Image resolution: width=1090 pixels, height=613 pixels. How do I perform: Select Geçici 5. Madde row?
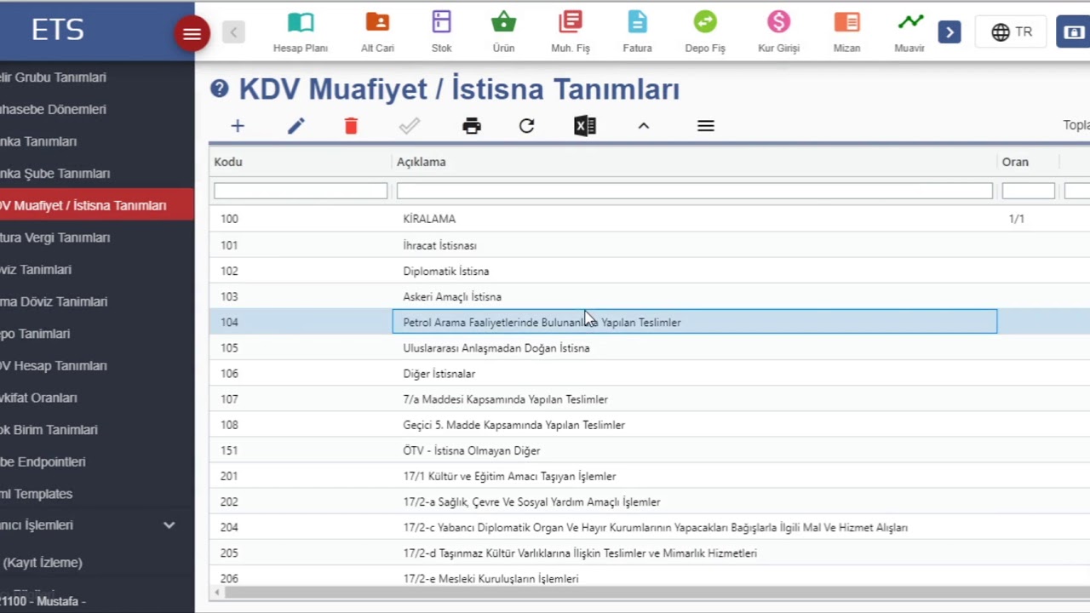(x=649, y=424)
